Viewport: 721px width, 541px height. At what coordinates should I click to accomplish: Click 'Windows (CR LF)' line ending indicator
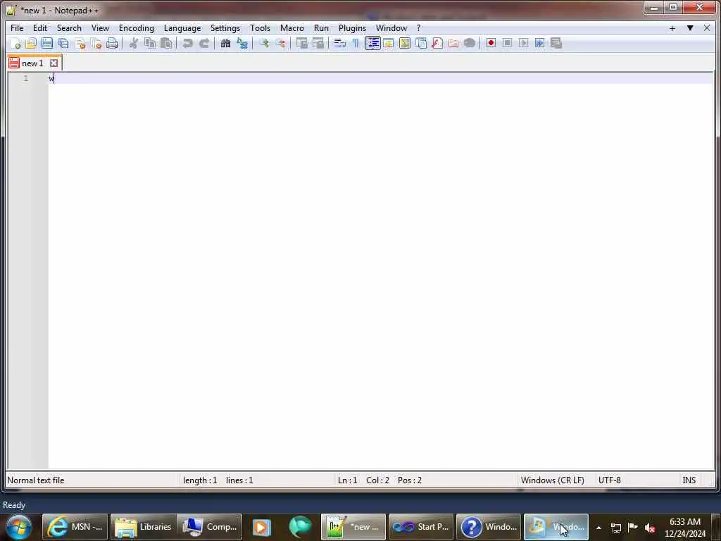pos(552,480)
